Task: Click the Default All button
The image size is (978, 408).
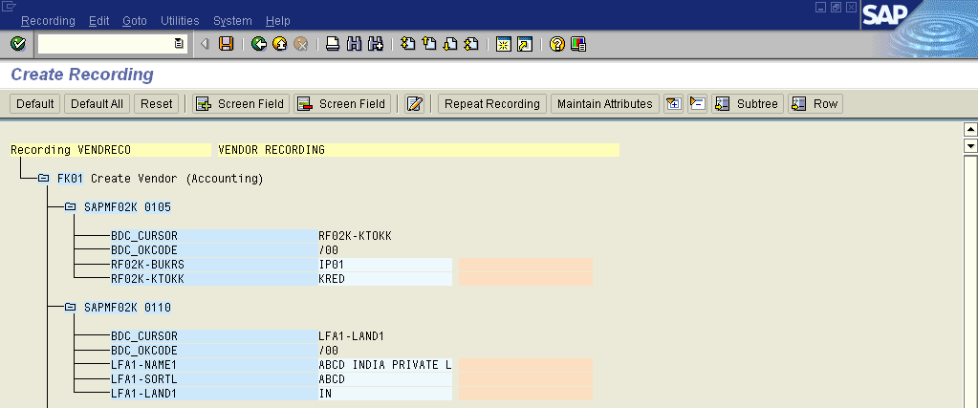Action: click(x=97, y=104)
